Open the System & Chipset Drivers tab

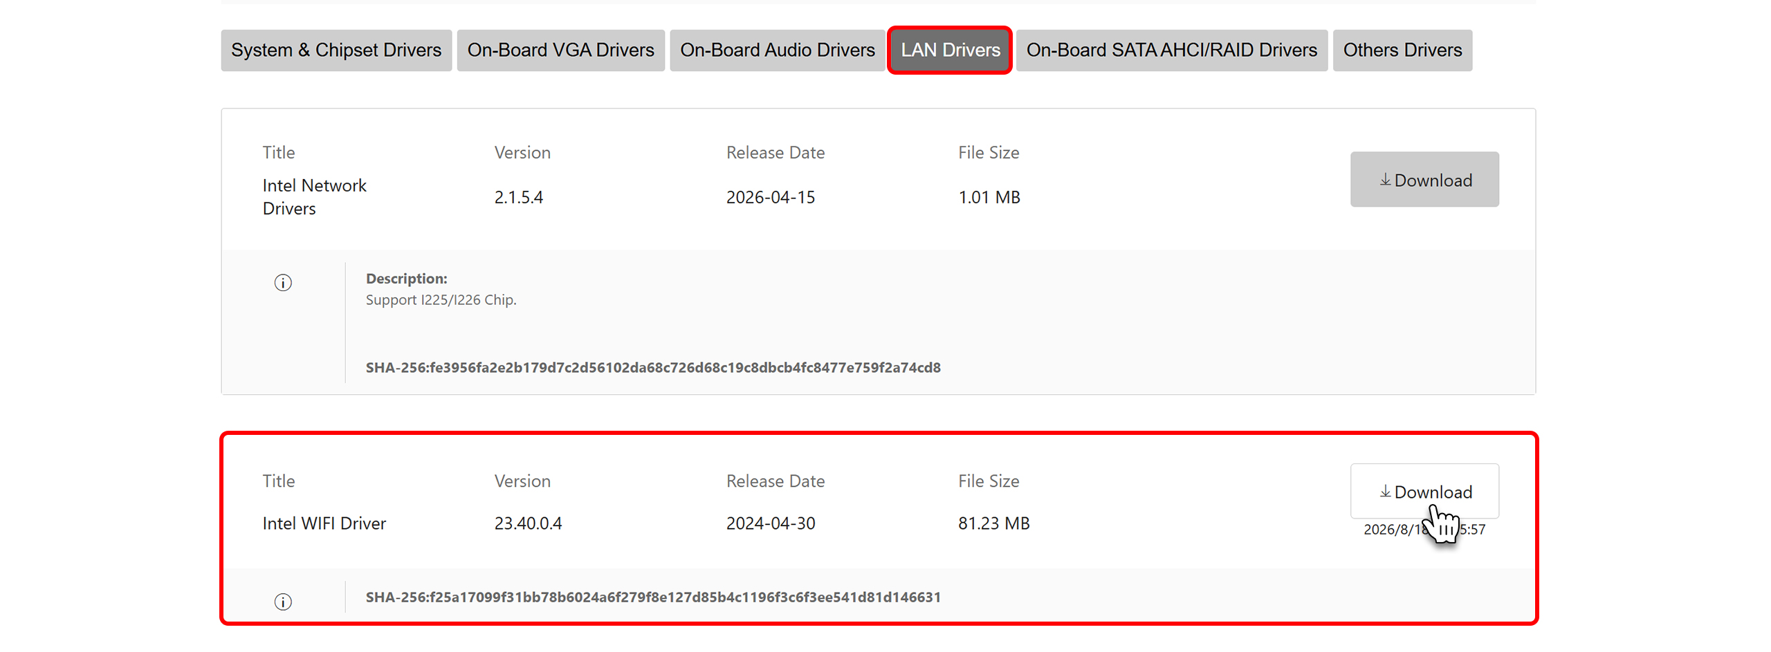coord(336,50)
